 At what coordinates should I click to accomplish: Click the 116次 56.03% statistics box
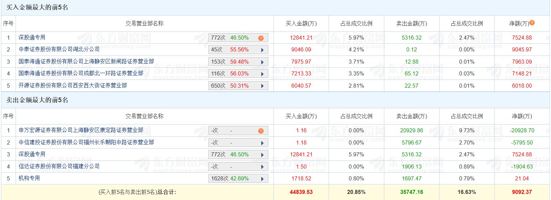(234, 74)
